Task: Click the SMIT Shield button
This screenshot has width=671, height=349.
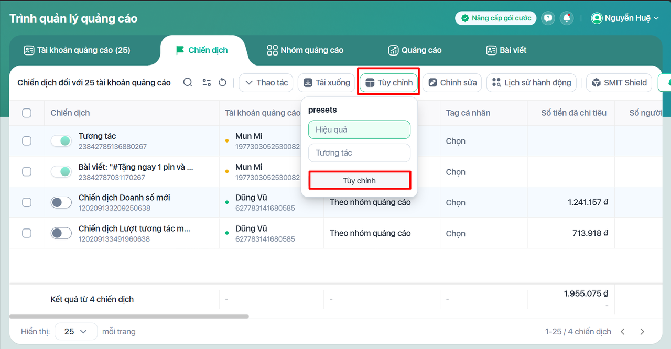Action: coord(619,83)
